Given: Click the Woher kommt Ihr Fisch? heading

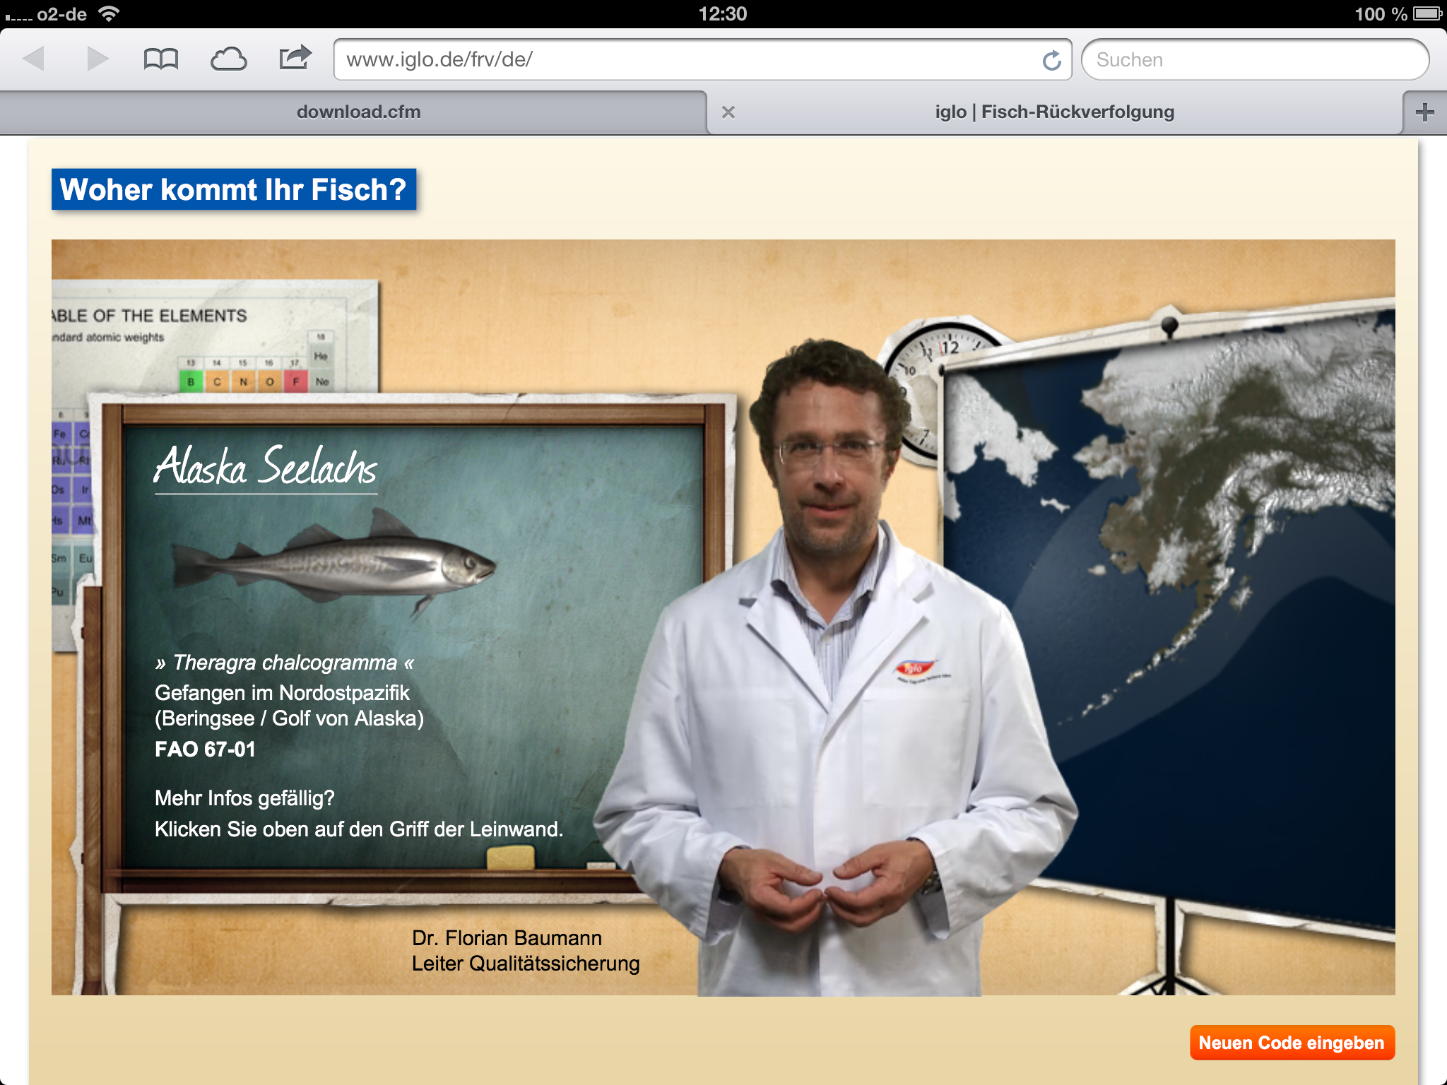Looking at the screenshot, I should (233, 189).
